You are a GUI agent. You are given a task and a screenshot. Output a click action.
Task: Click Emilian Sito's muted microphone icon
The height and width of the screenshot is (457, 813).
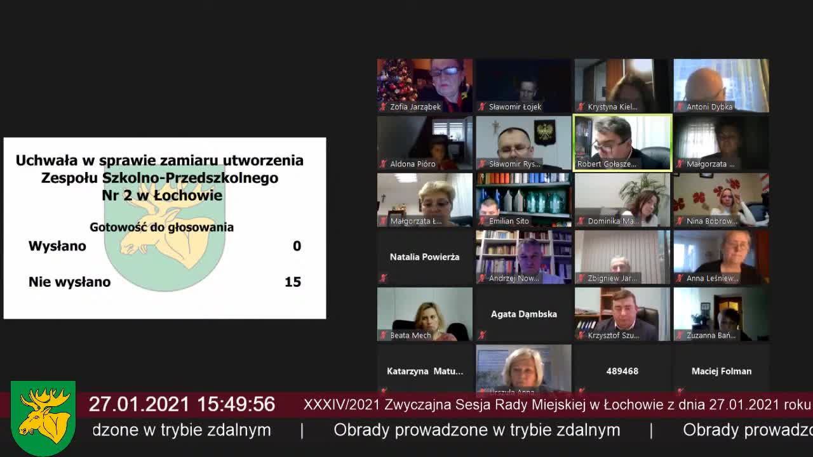coord(481,221)
